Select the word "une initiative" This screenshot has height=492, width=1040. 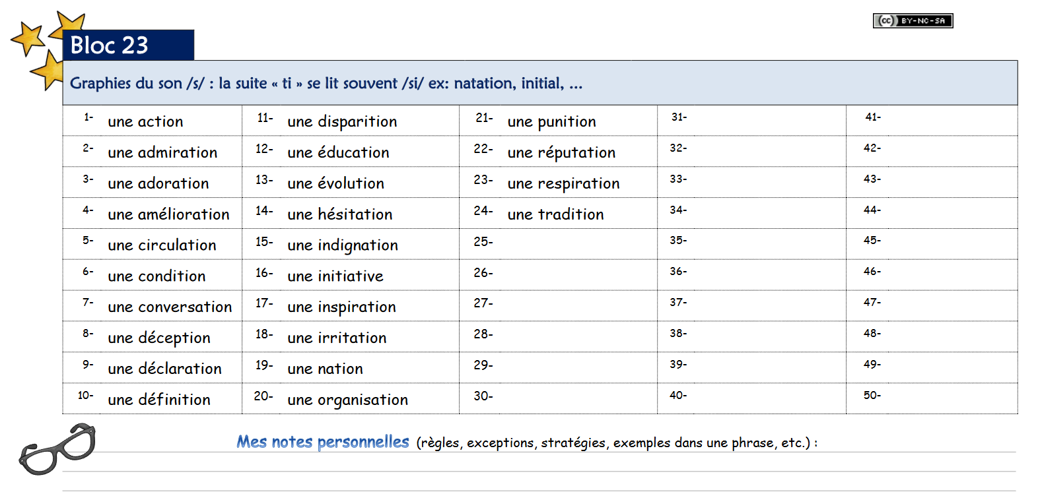tap(335, 276)
